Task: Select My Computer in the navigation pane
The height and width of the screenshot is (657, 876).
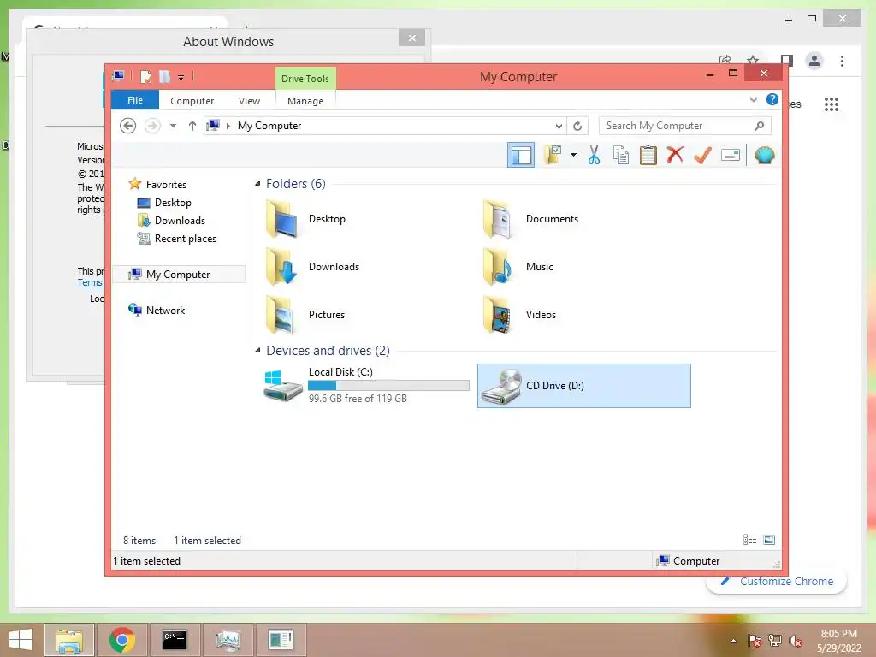Action: [x=178, y=275]
